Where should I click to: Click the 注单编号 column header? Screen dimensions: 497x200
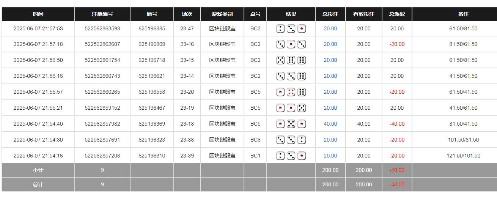click(102, 14)
